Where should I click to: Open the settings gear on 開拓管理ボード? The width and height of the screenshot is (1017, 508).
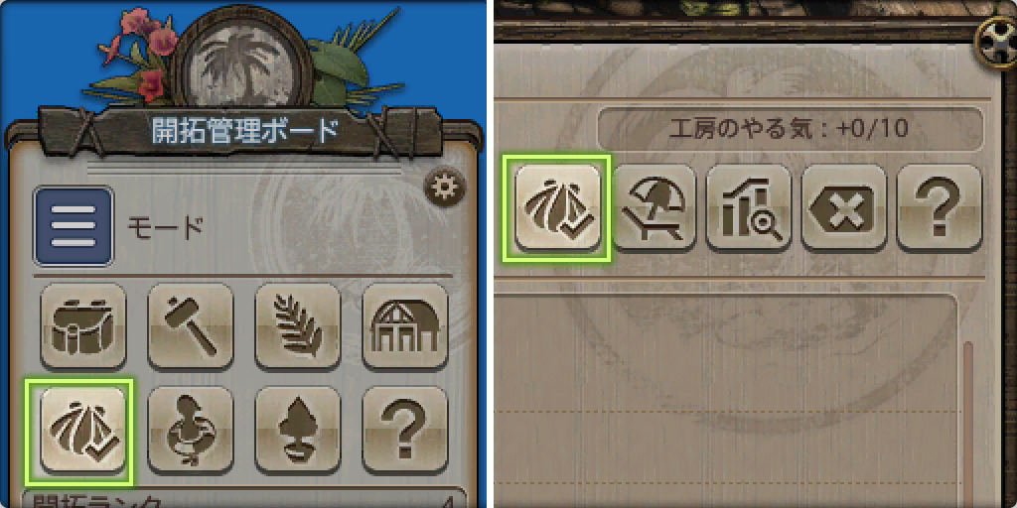[445, 189]
